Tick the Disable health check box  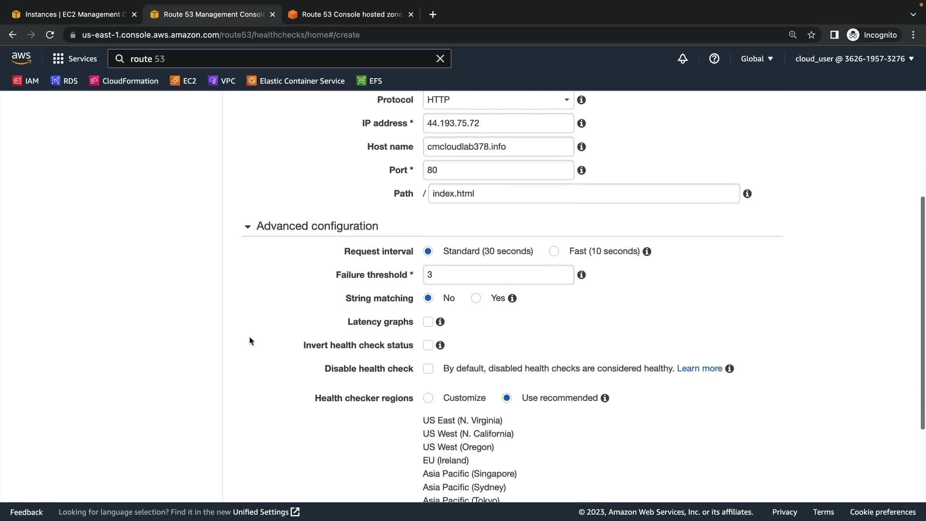(428, 369)
